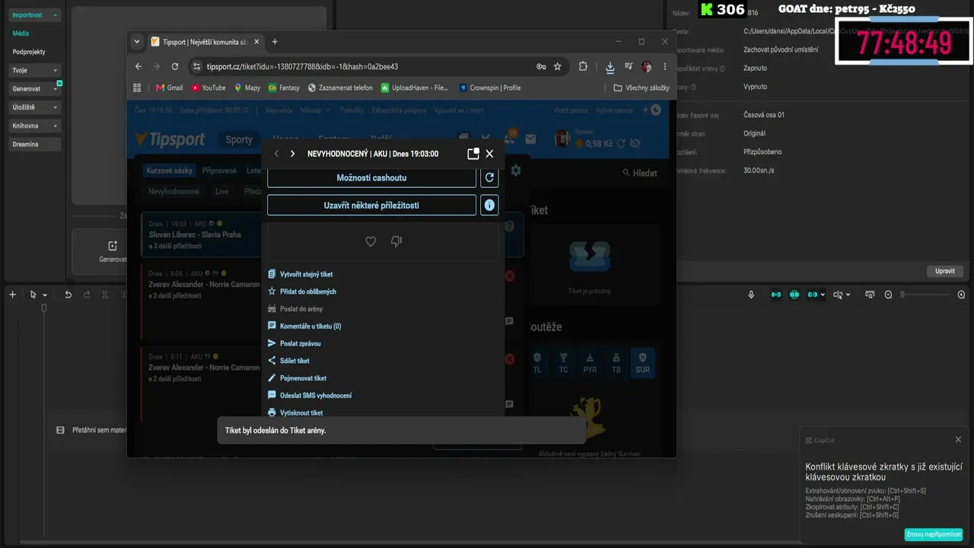Click Hledat search on Tipsport
The width and height of the screenshot is (974, 548).
(640, 173)
